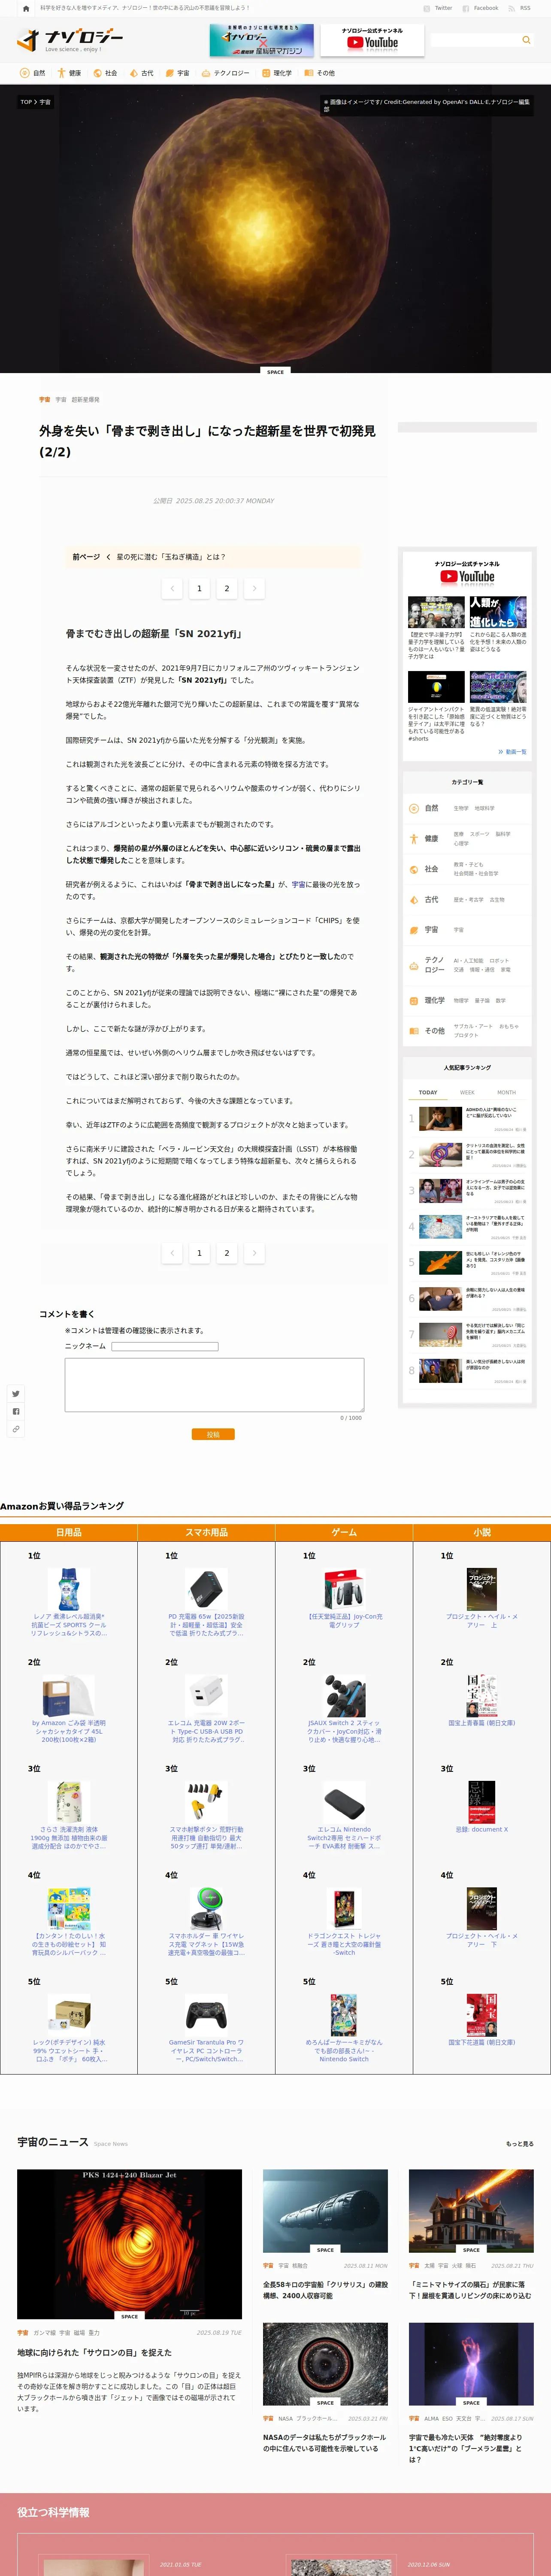Open the 社会 nav menu item
The width and height of the screenshot is (551, 2576).
(x=105, y=73)
